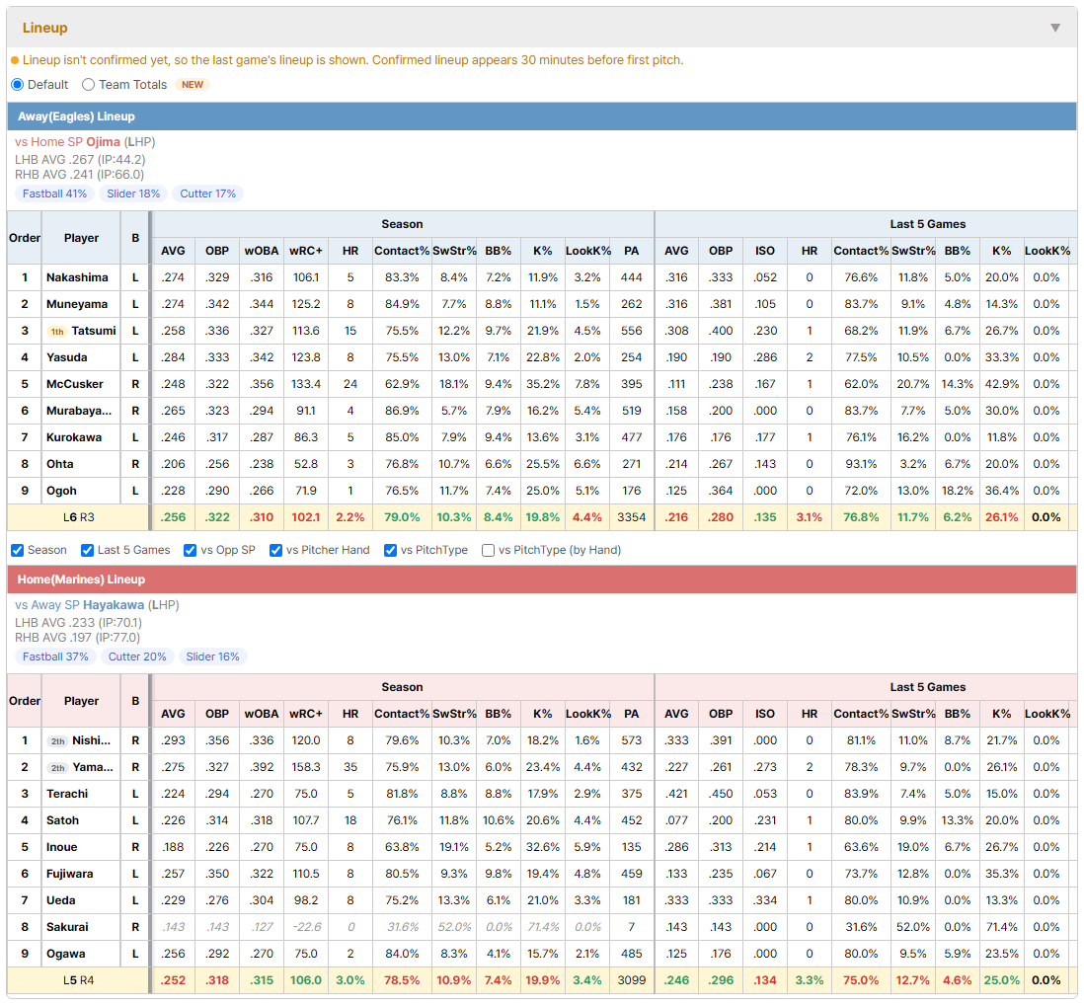Enable the vs PitchType (by Hand) checkbox
Screen dimensions: 1084x1005
[x=488, y=550]
